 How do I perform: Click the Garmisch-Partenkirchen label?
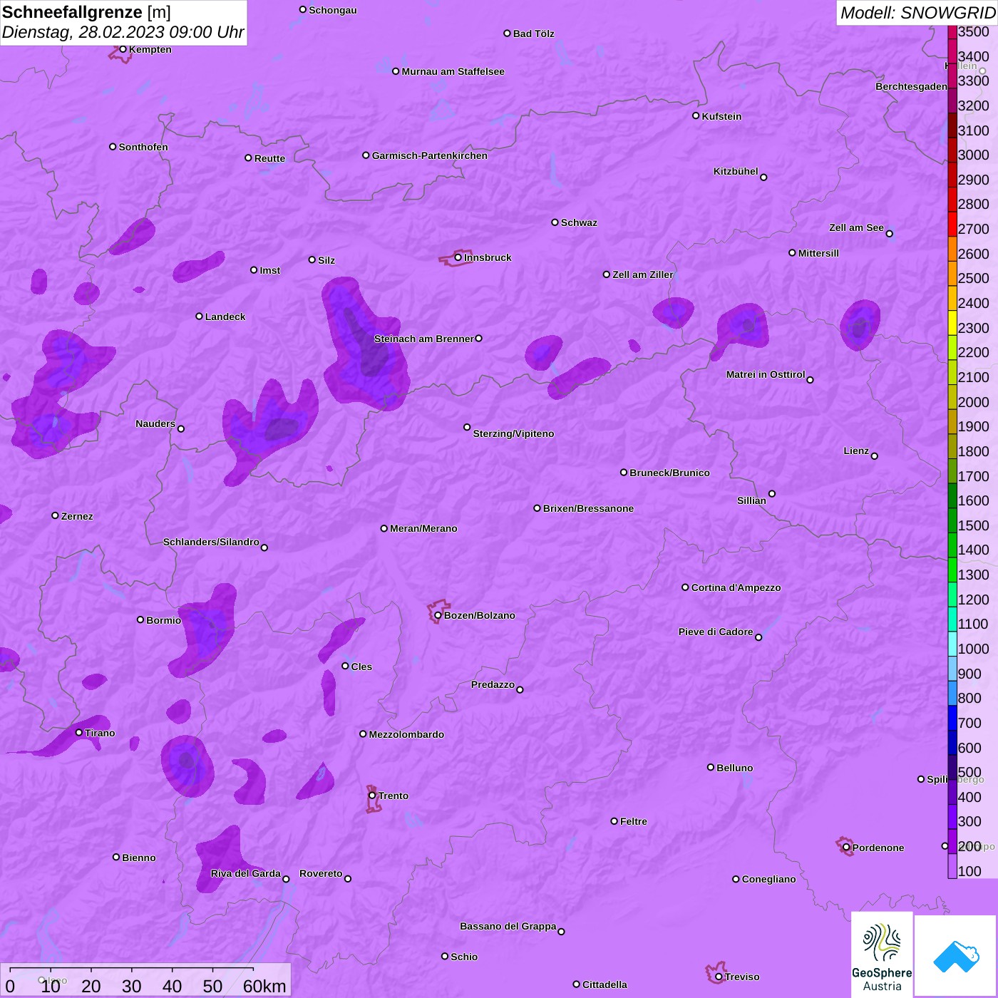pyautogui.click(x=430, y=155)
